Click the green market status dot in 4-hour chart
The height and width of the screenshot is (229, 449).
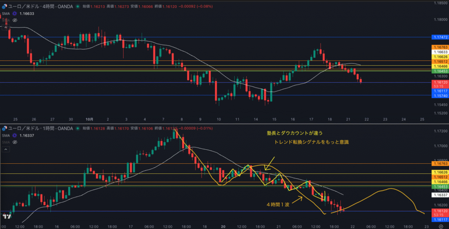tap(78, 7)
